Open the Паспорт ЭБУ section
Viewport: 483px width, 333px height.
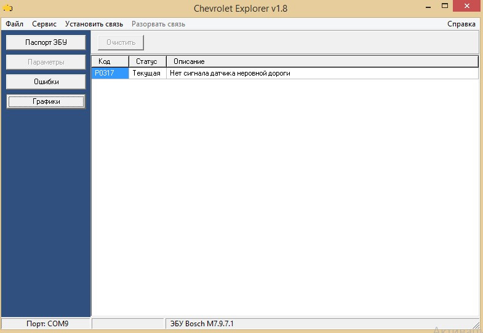(46, 42)
